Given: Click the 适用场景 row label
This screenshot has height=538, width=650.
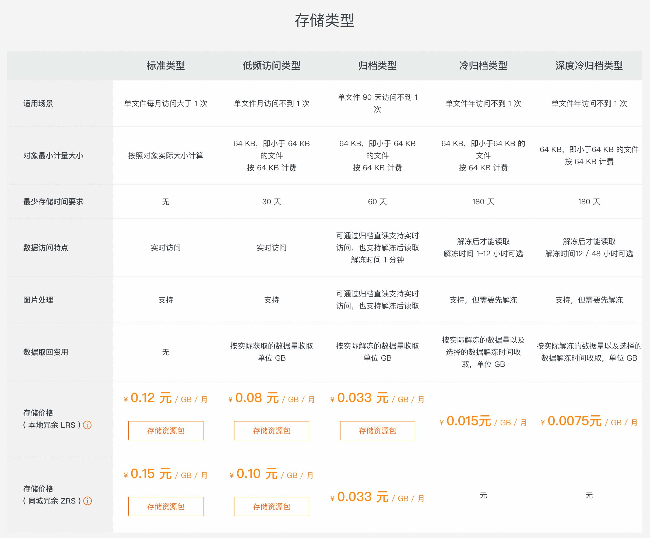Looking at the screenshot, I should click(x=38, y=103).
